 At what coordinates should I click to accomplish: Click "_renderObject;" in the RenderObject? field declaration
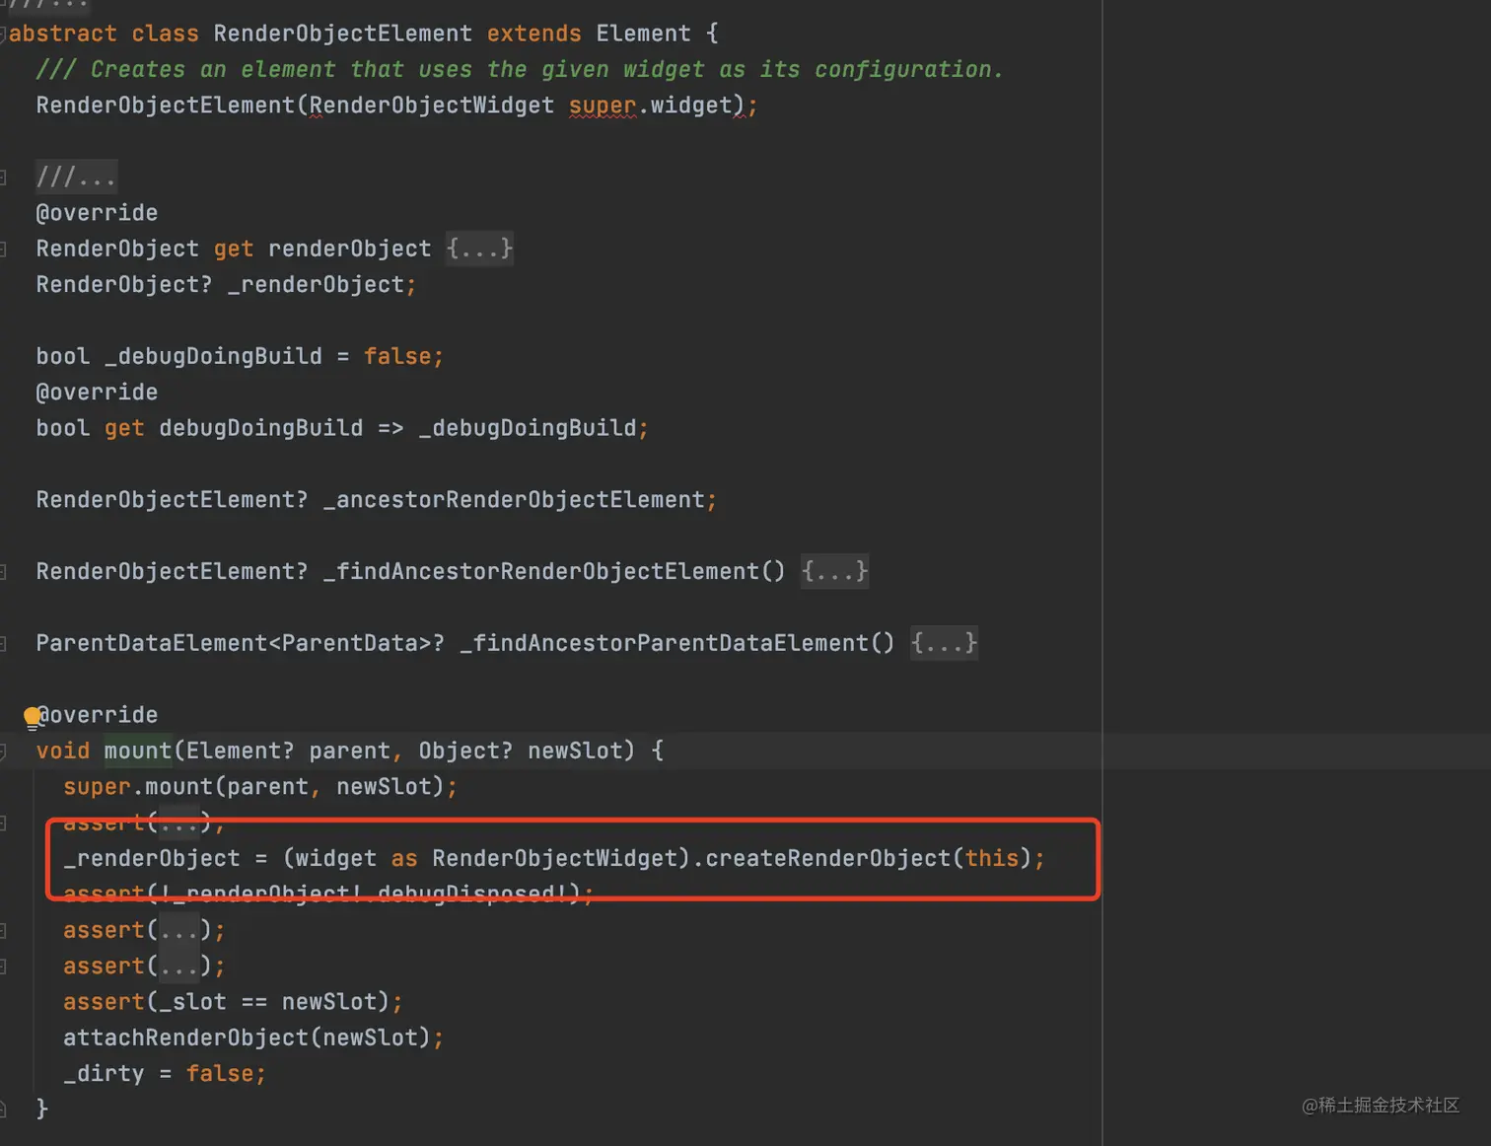(x=322, y=285)
